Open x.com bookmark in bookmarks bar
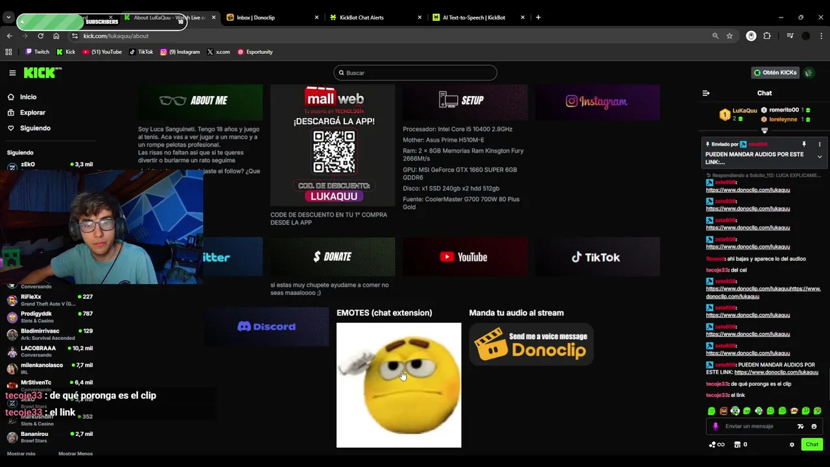830x467 pixels. tap(219, 52)
